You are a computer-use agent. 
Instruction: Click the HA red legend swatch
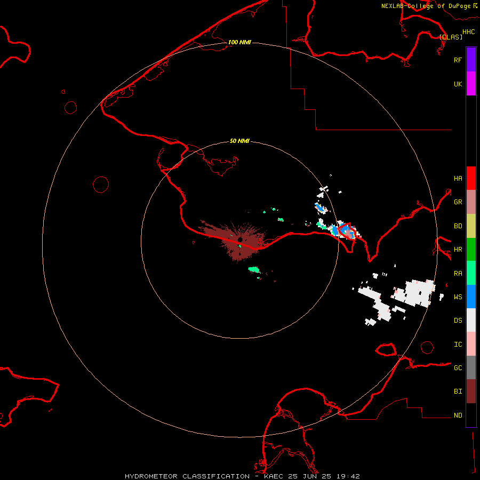tap(471, 178)
